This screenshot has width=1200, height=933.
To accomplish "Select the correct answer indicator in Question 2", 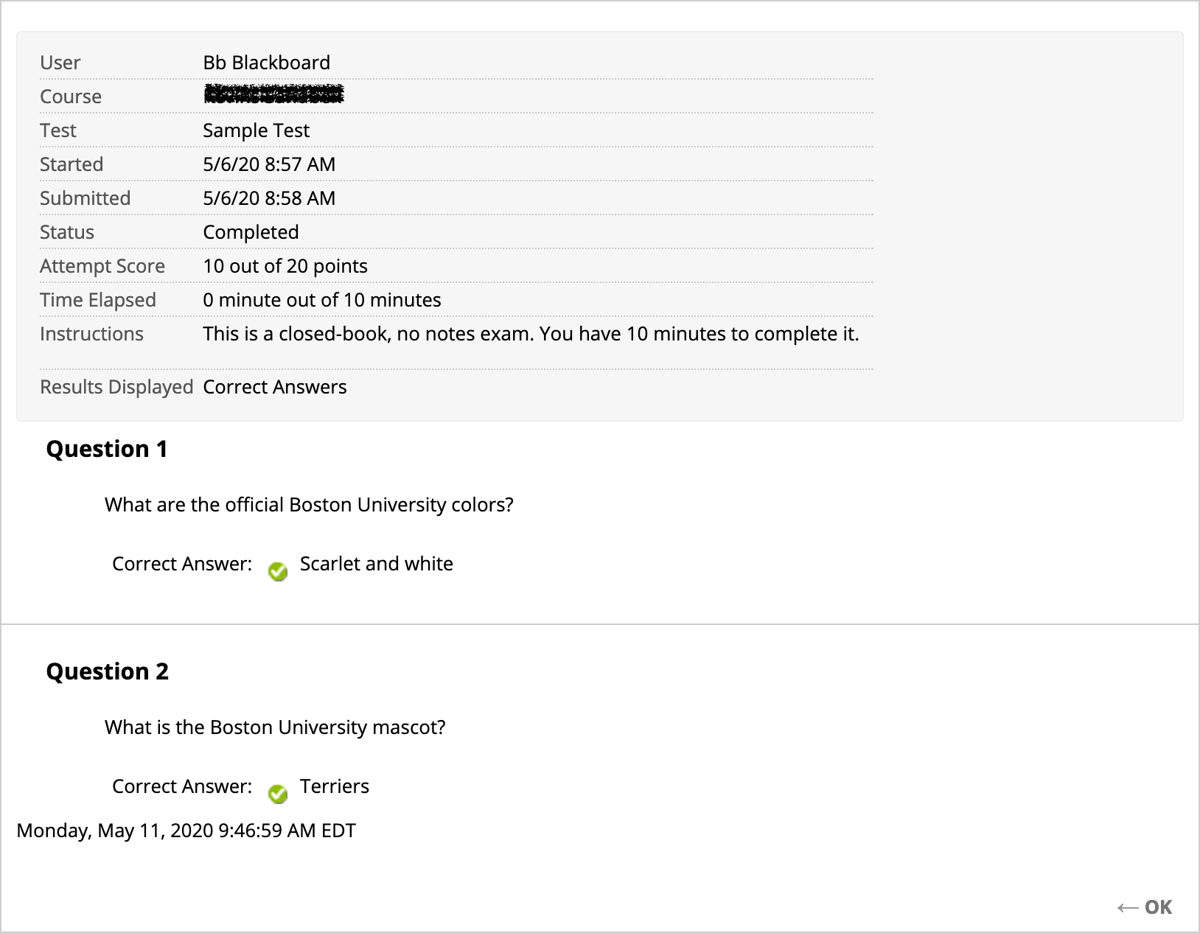I will pyautogui.click(x=278, y=794).
